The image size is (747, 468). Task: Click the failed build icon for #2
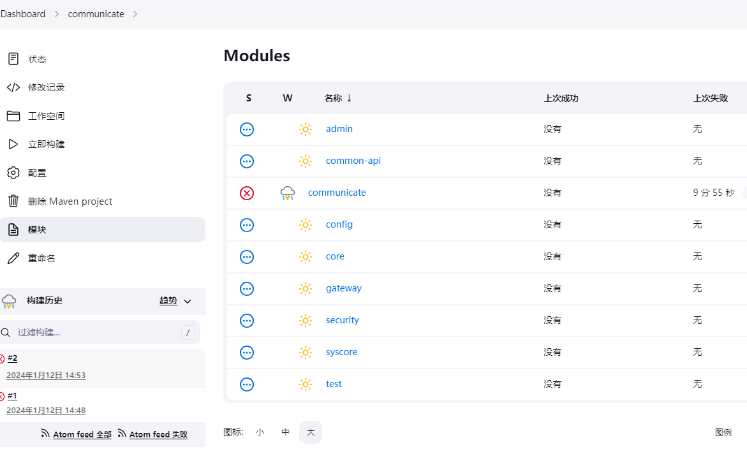pos(2,359)
